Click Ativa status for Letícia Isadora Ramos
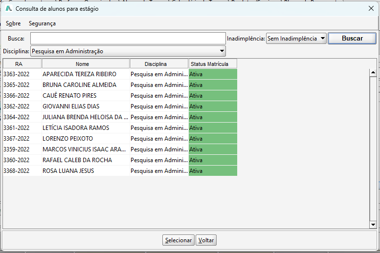Screen dimensions: 380x253 [x=213, y=128]
